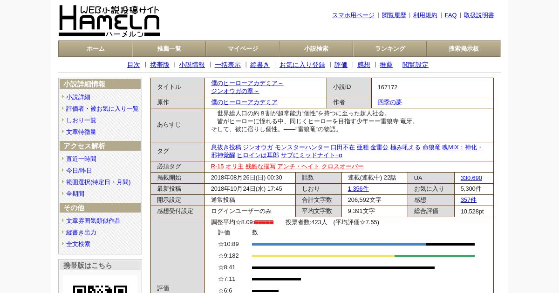The width and height of the screenshot is (559, 293).
Task: Click the 命狼竜 tag
Action: [431, 147]
